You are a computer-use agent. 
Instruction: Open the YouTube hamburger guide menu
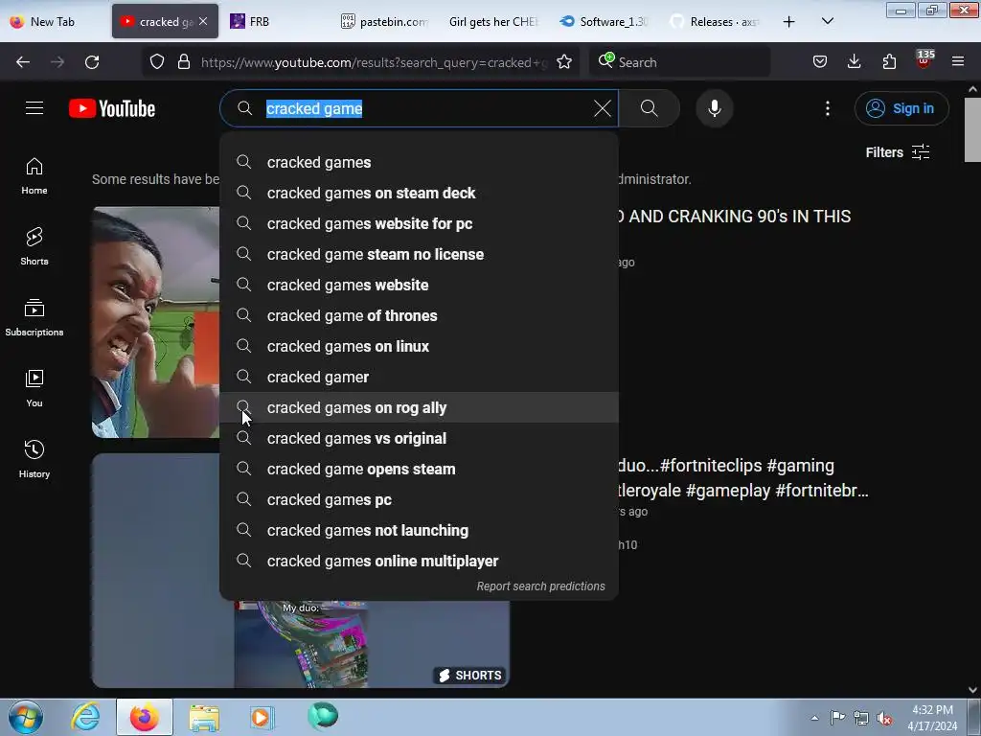(34, 108)
